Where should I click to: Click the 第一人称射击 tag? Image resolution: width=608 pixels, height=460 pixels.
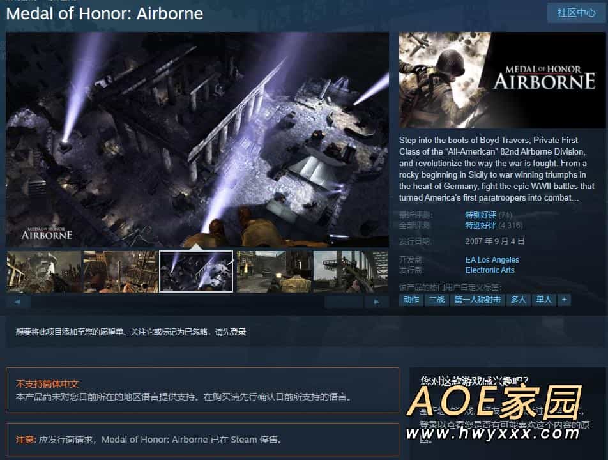(477, 300)
